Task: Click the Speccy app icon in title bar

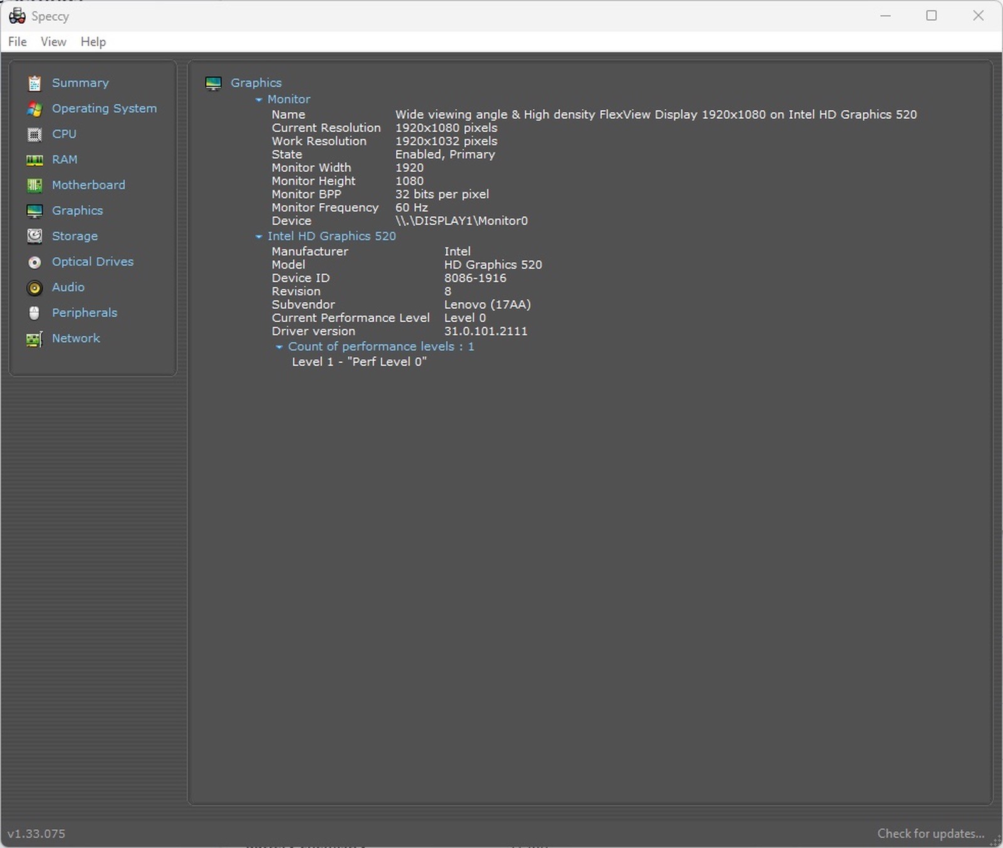Action: pos(17,16)
